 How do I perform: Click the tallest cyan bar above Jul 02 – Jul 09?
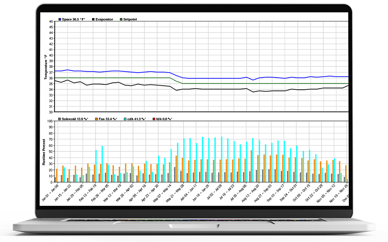(222, 159)
